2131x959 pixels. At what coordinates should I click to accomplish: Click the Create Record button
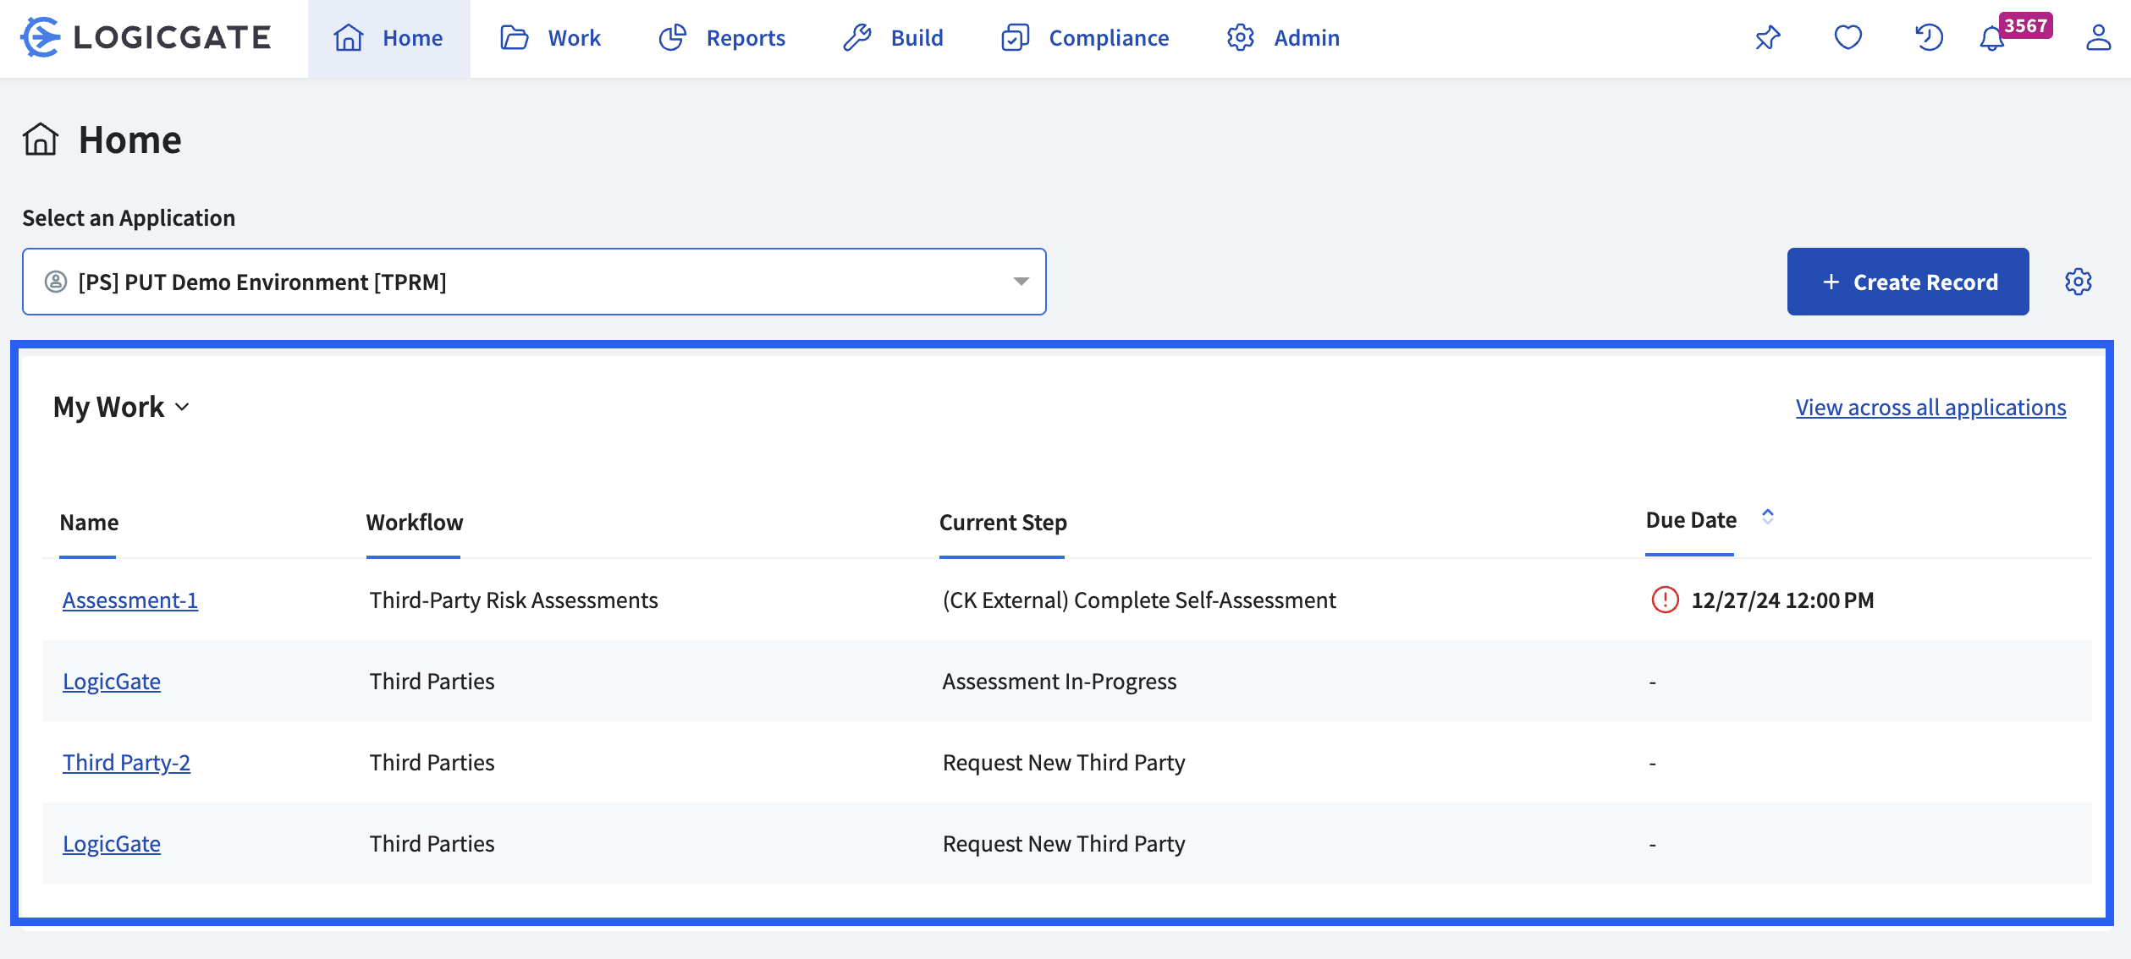(1908, 282)
